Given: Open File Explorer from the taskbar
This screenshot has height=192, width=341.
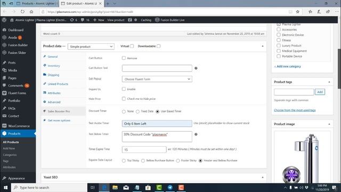Looking at the screenshot, I should tap(115, 187).
